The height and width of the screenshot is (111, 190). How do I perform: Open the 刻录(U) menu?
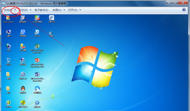point(57,10)
